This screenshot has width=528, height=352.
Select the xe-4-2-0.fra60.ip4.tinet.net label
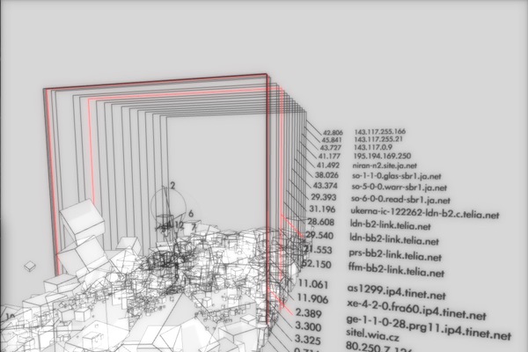tap(416, 311)
